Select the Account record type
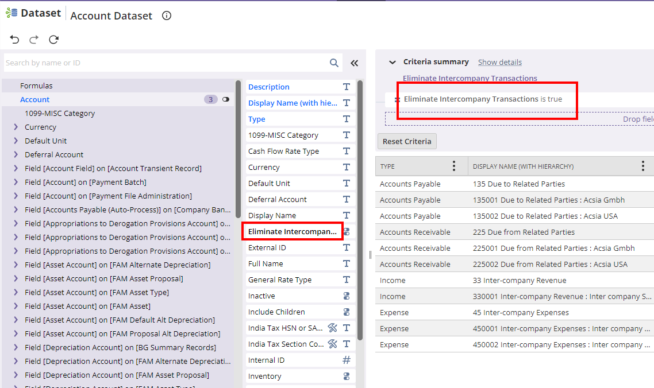 click(35, 100)
